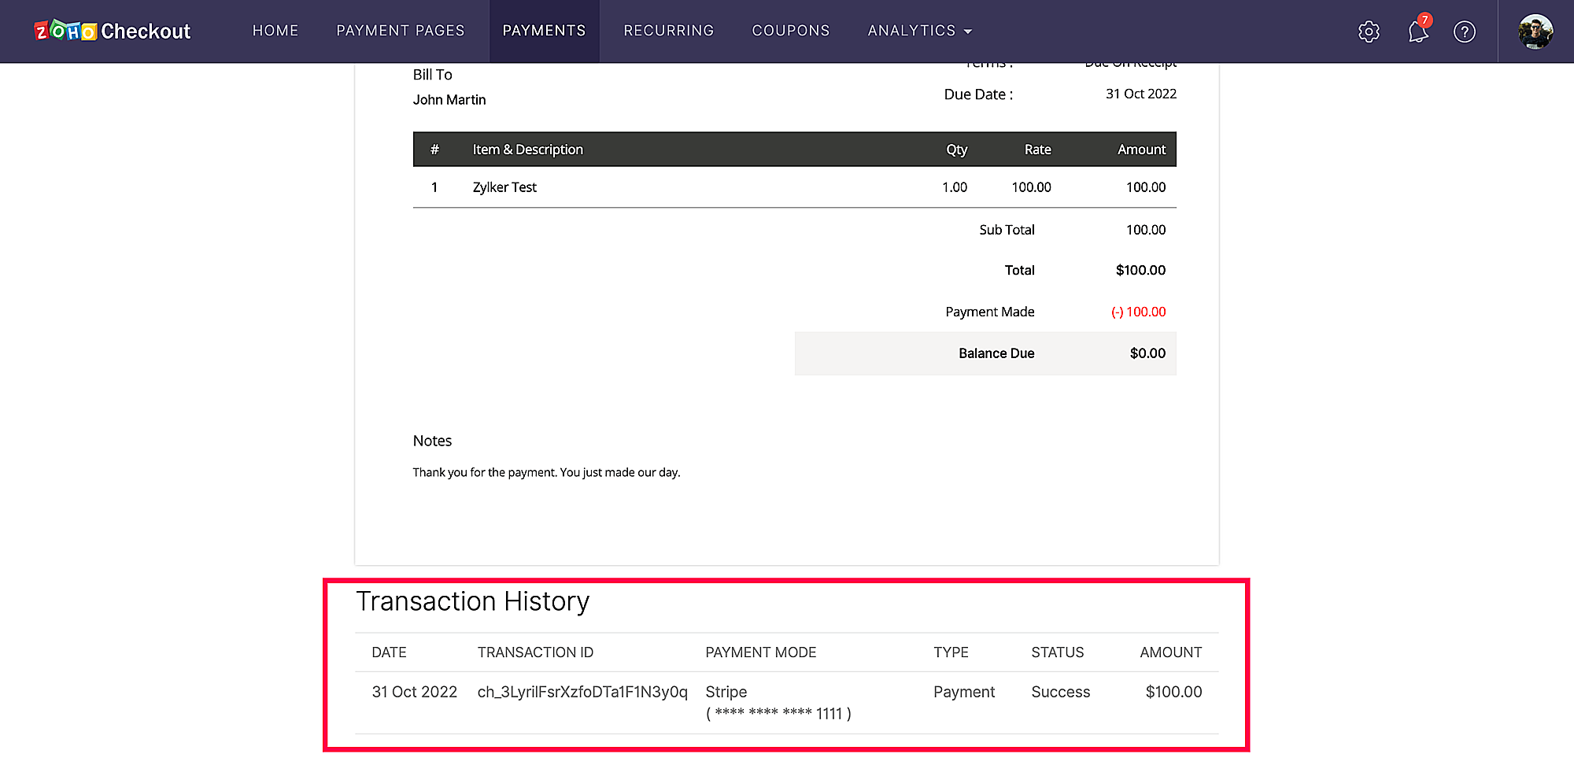Open the help question mark icon
This screenshot has width=1574, height=765.
1464,31
